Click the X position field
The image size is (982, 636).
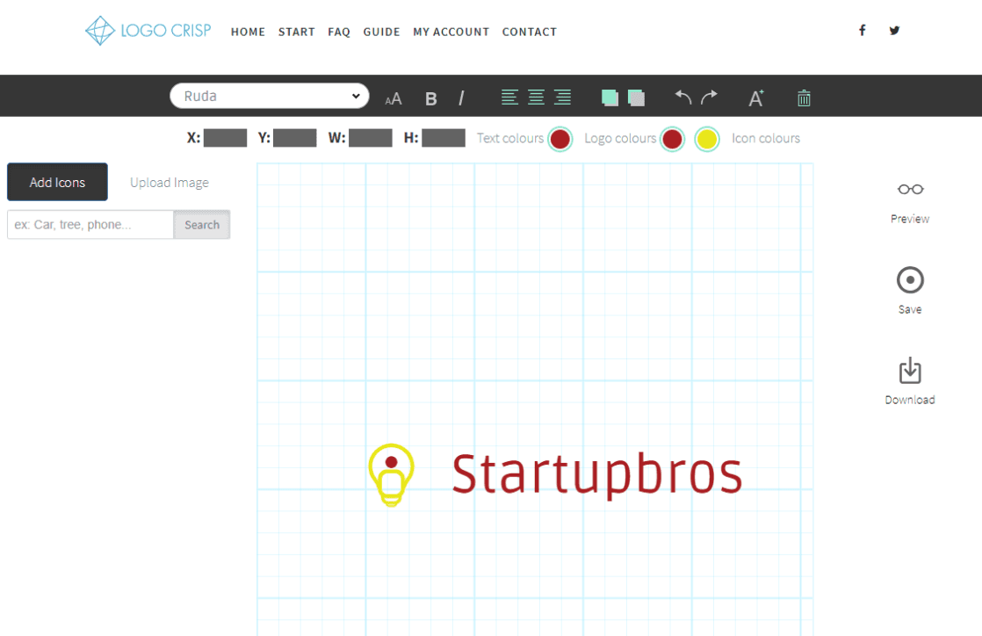click(x=226, y=138)
